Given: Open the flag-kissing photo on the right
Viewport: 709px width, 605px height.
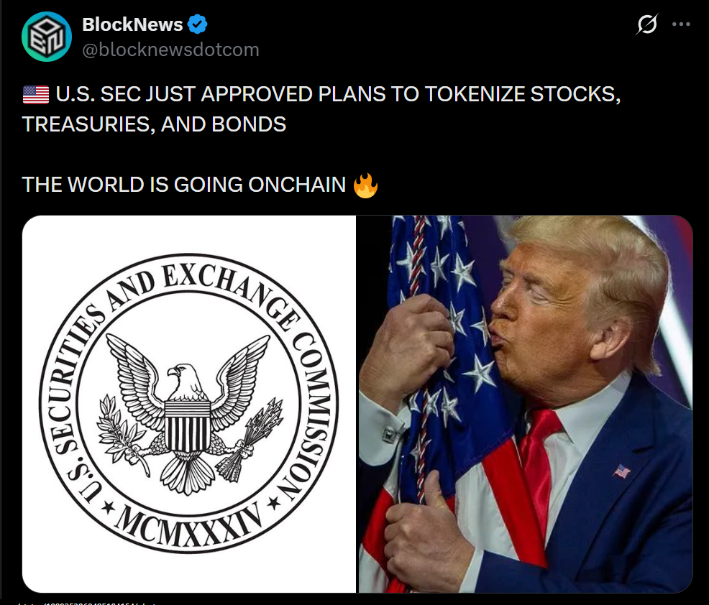Looking at the screenshot, I should click(x=526, y=404).
